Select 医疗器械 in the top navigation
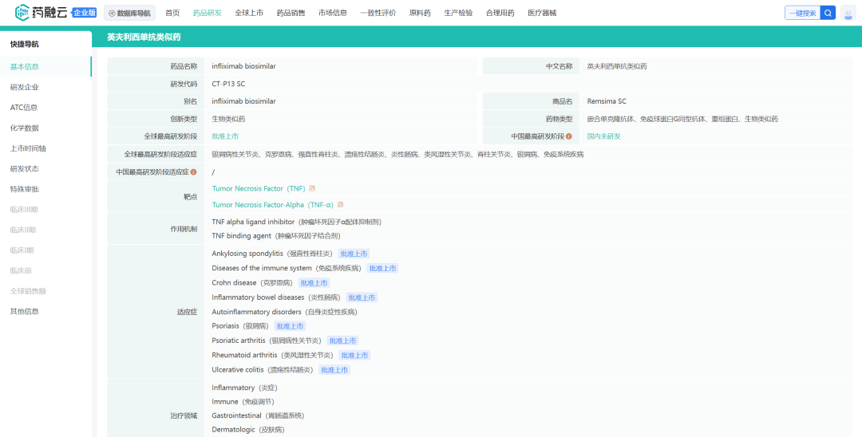The height and width of the screenshot is (437, 862). [x=542, y=13]
